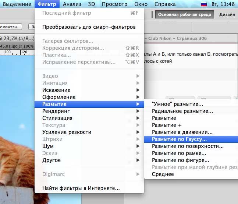The image size is (238, 204).
Task: Click the Последний фильтр menu entry
Action: tap(89, 13)
